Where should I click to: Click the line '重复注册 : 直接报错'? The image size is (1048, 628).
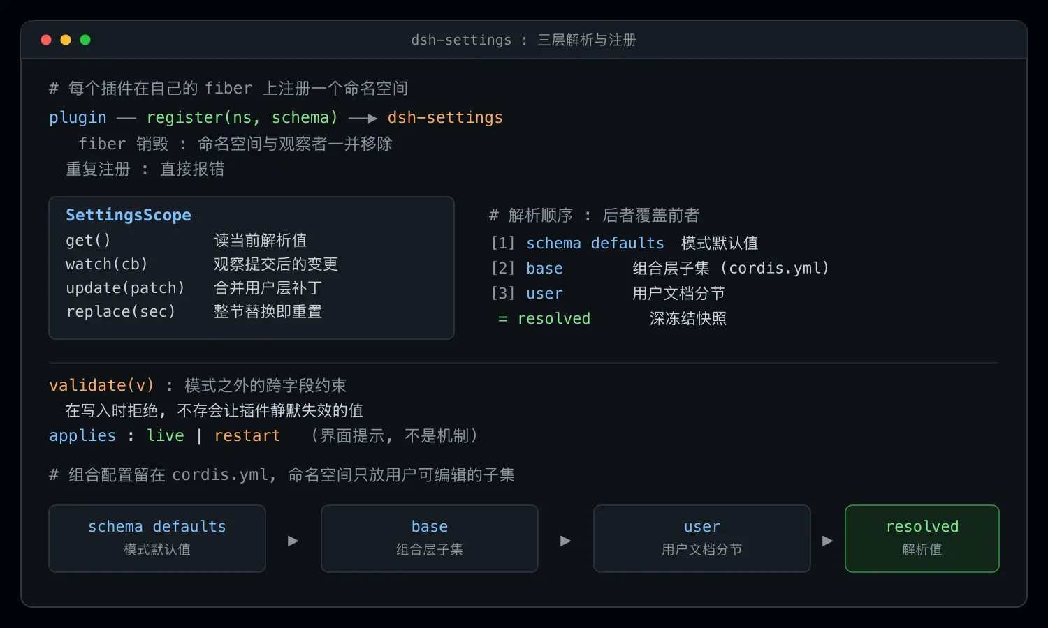point(145,170)
